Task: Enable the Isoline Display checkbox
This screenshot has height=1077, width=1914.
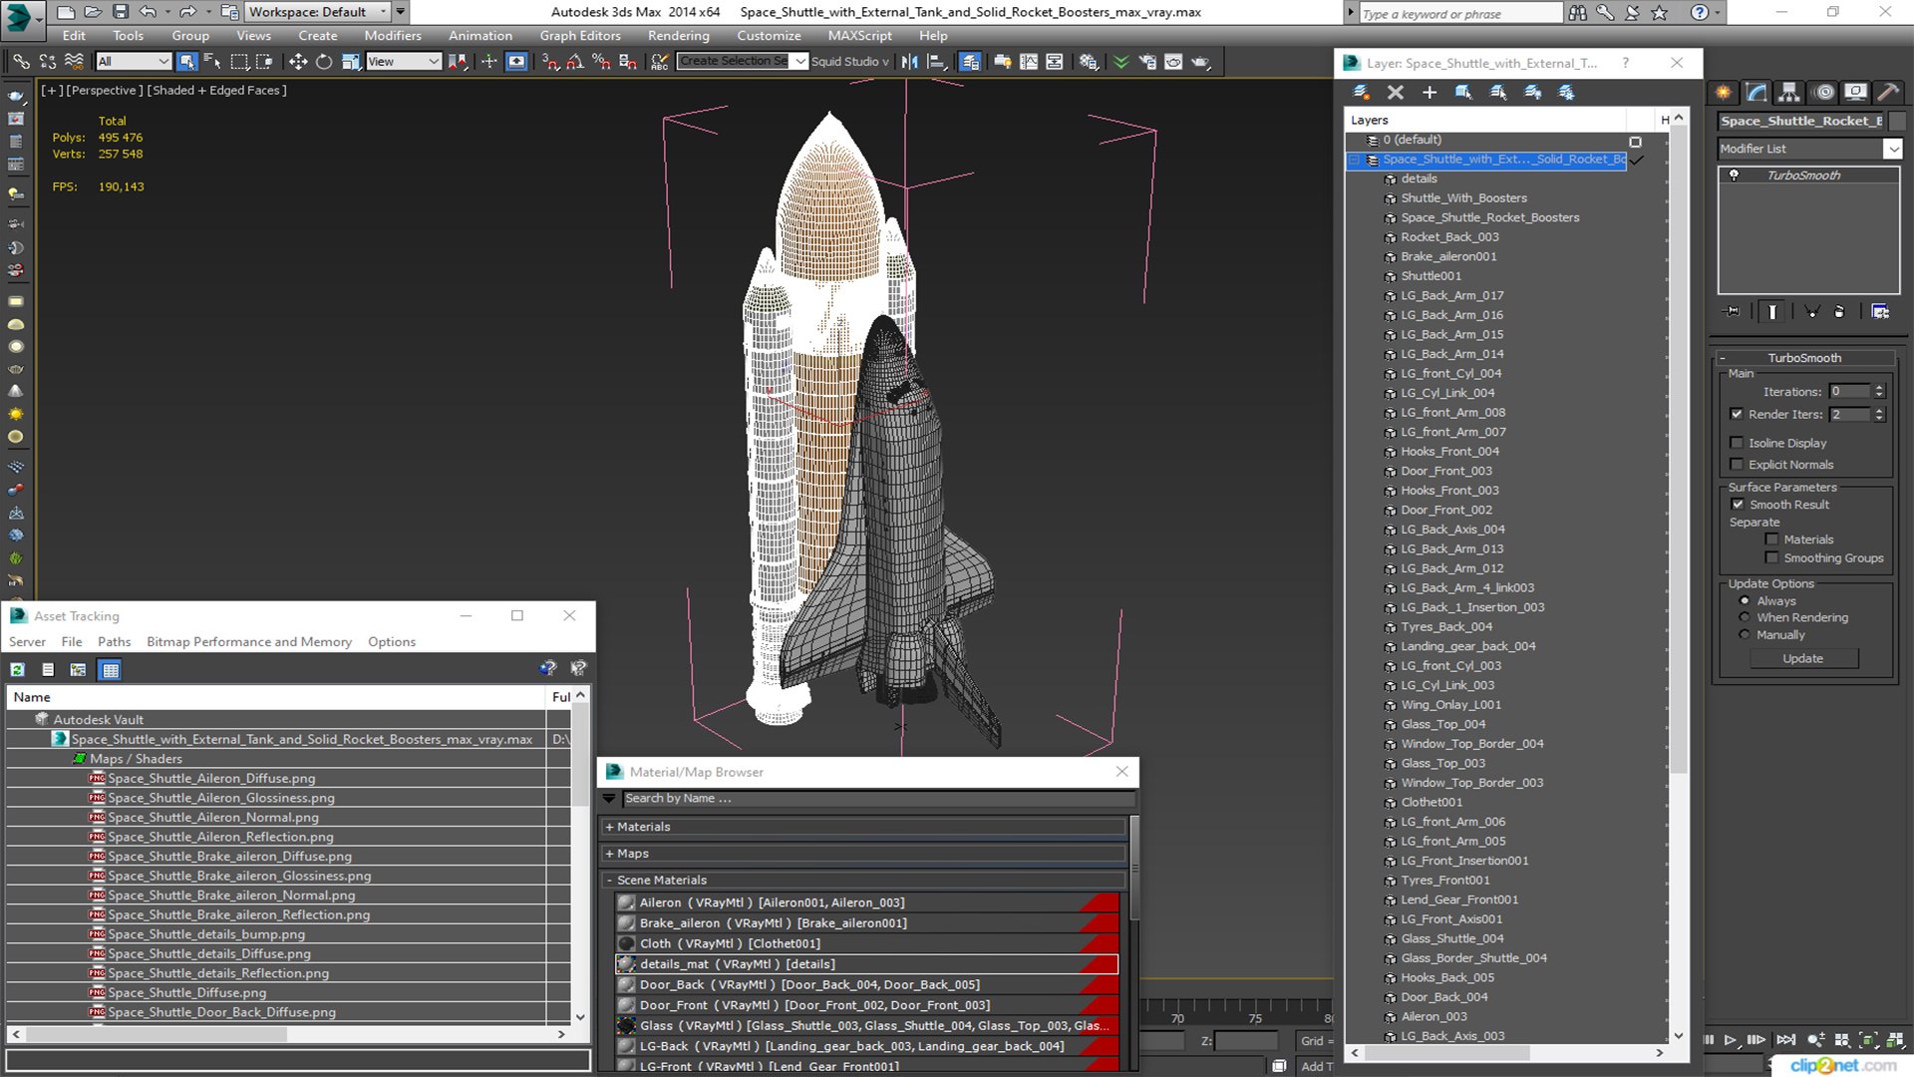Action: coord(1737,443)
